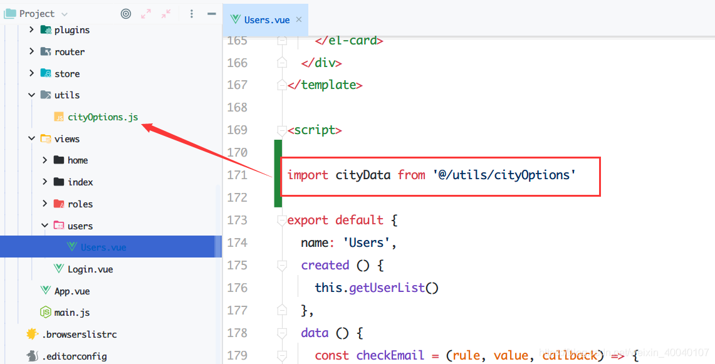This screenshot has width=715, height=364.
Task: Click the JS file icon of cityOptions.js
Action: (59, 117)
